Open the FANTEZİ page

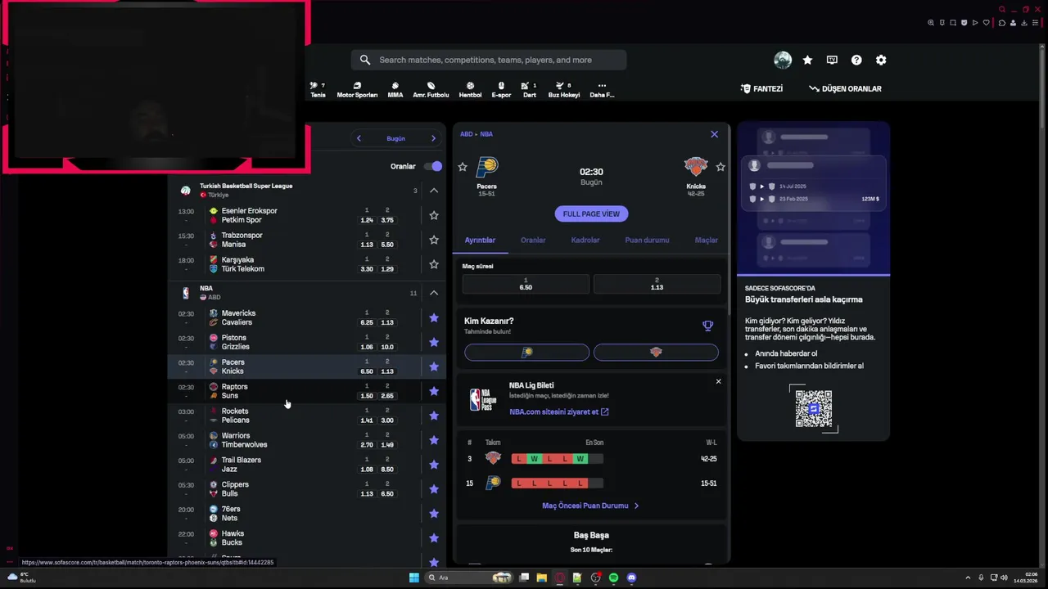click(x=761, y=88)
